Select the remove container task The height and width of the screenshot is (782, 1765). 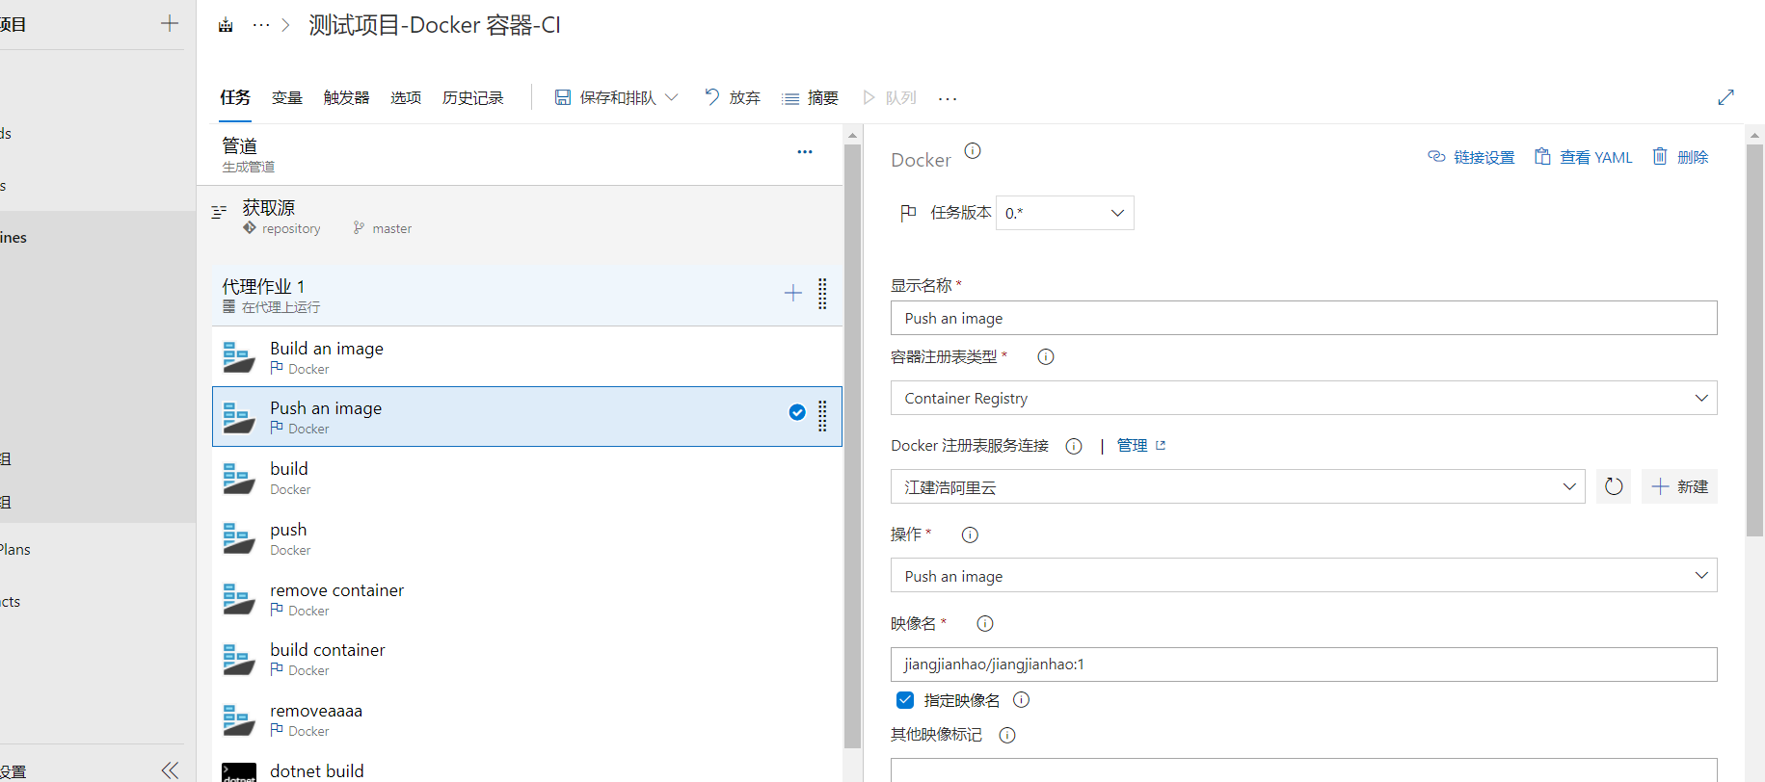pyautogui.click(x=526, y=598)
